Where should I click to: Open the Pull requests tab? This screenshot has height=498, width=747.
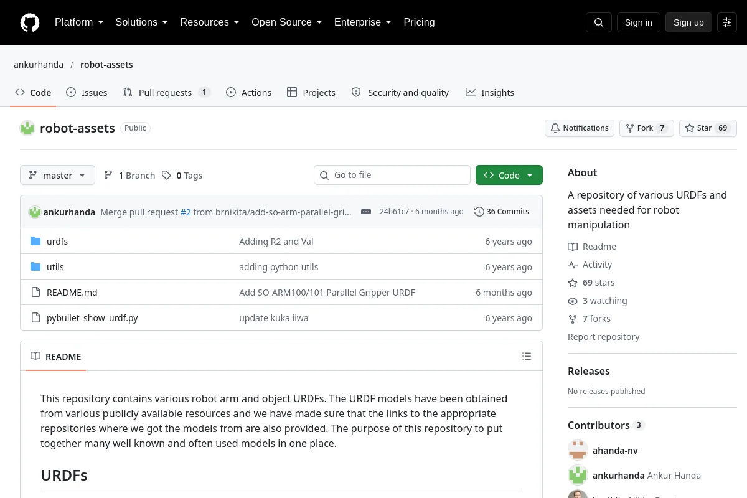coord(166,93)
